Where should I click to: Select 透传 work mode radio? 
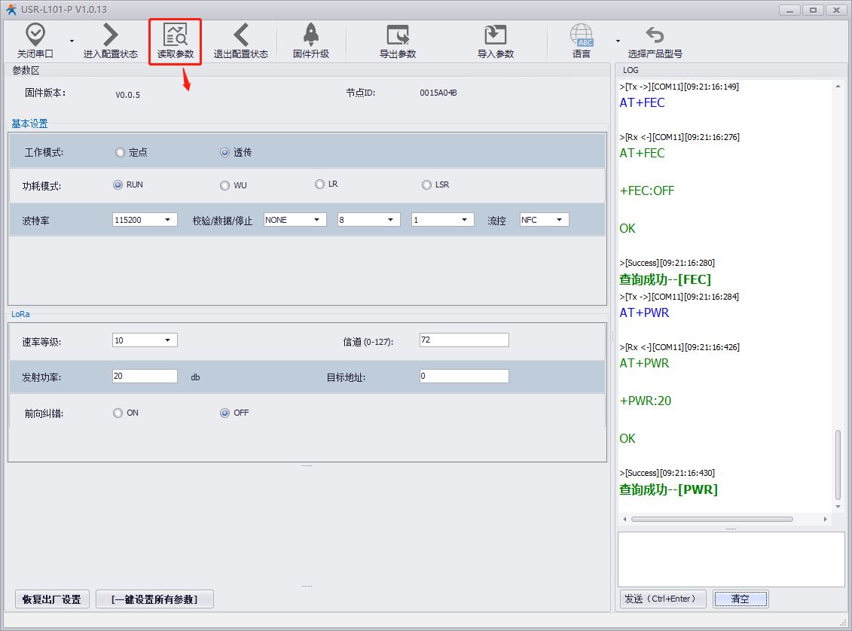pos(225,153)
